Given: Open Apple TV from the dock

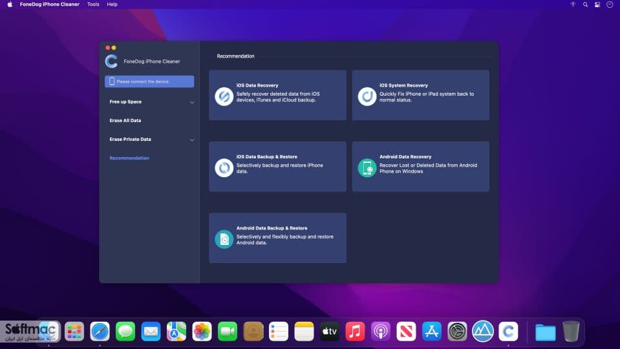Looking at the screenshot, I should (329, 331).
